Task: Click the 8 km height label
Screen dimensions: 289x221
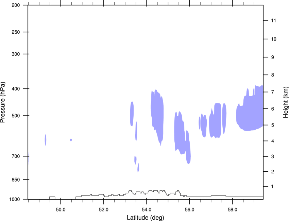Action: pos(273,75)
